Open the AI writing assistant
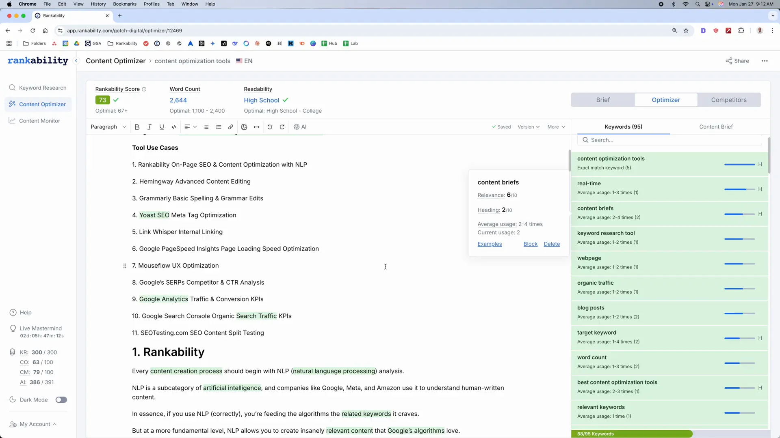 [300, 127]
